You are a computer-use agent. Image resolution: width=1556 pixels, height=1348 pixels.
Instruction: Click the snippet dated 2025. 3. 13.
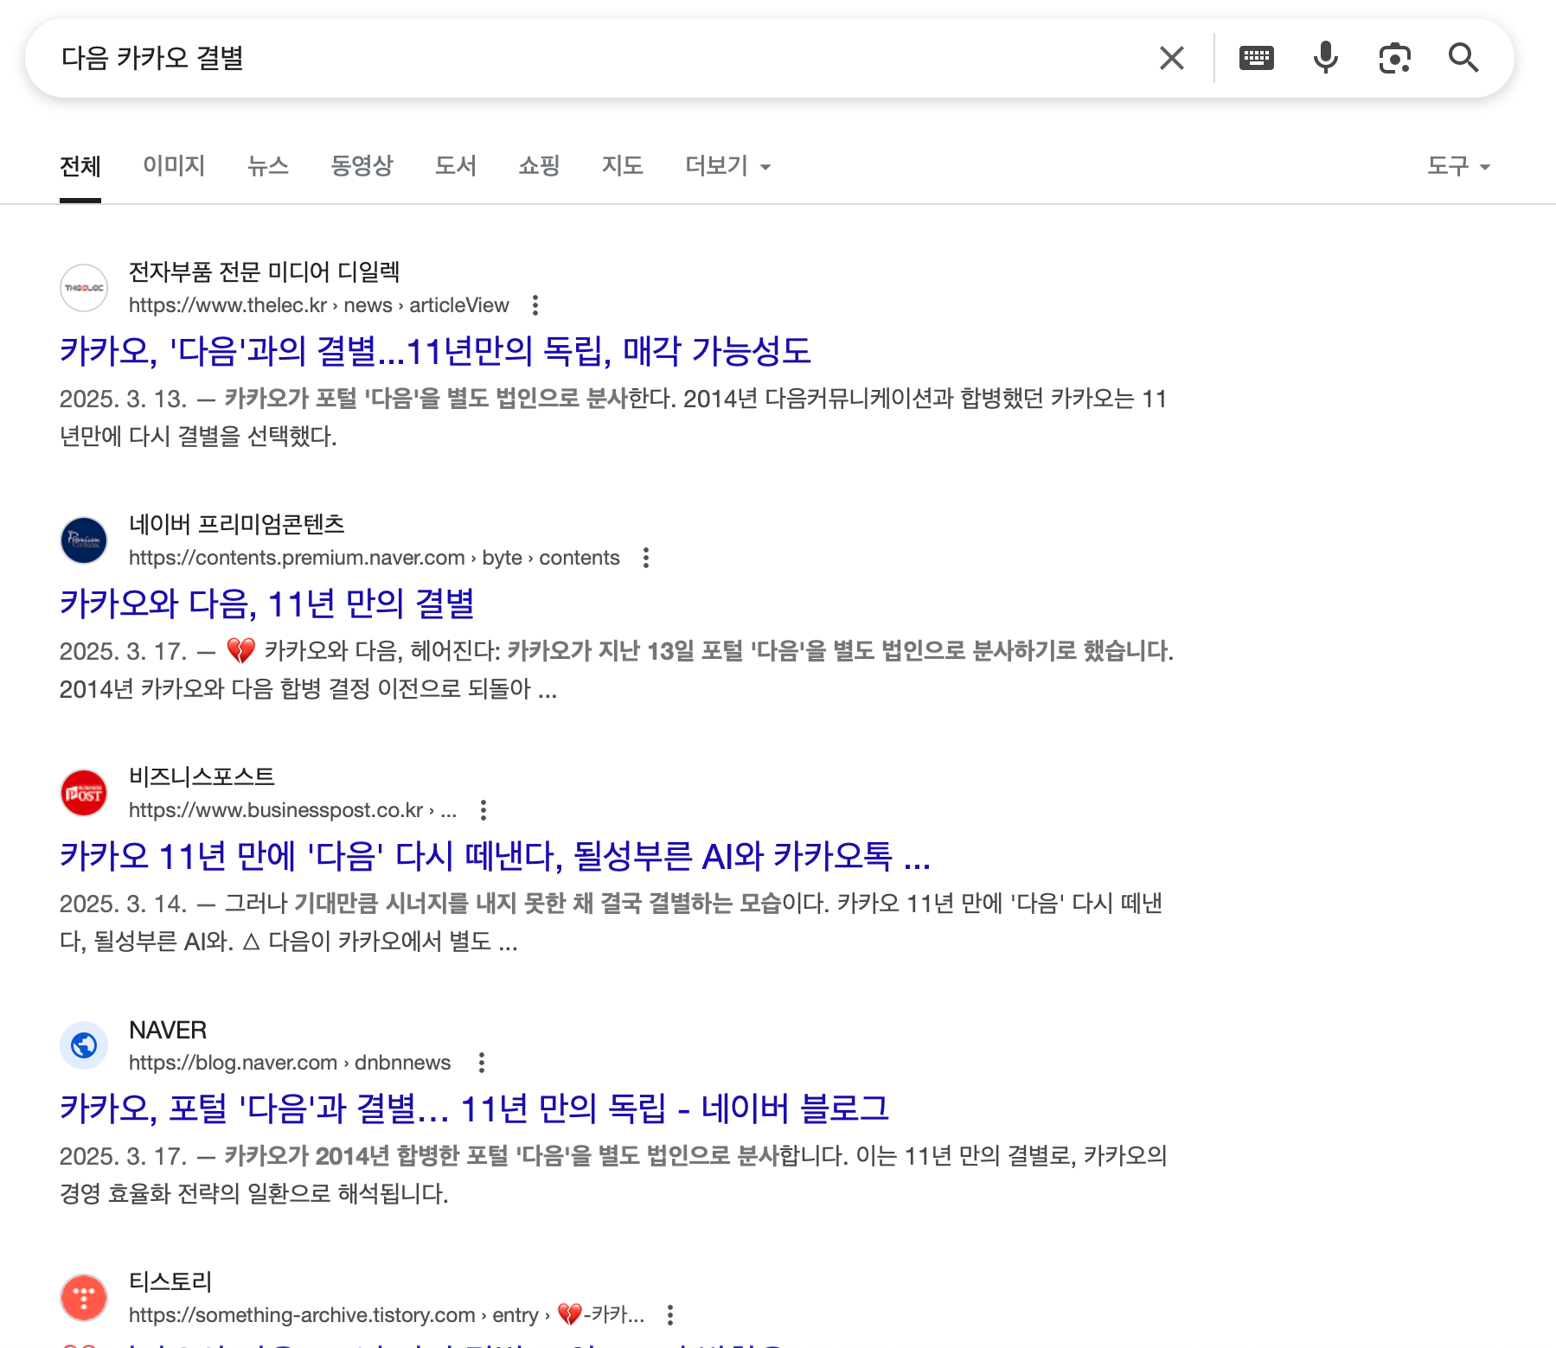(613, 418)
